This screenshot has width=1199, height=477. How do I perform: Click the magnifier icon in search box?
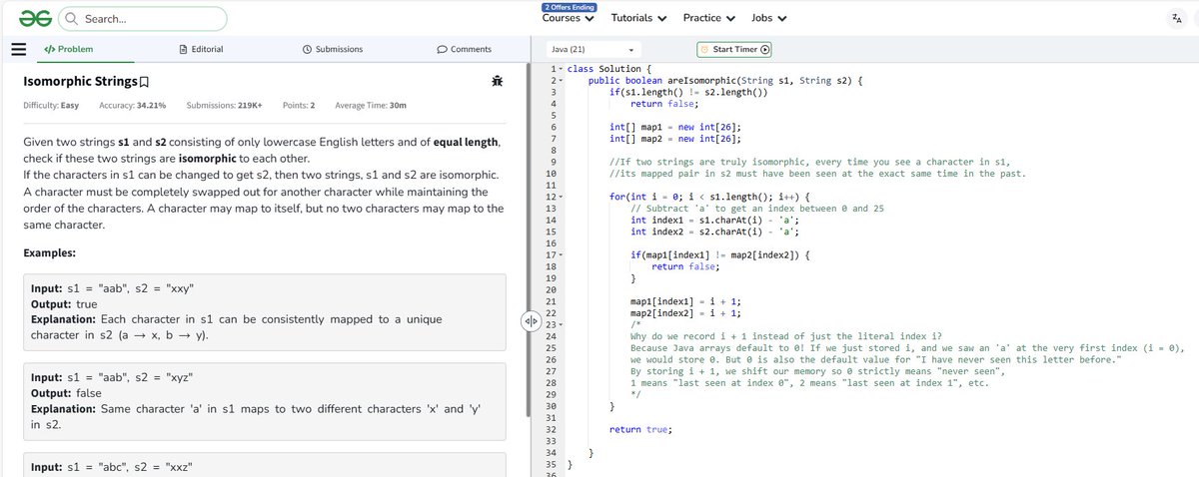click(72, 19)
